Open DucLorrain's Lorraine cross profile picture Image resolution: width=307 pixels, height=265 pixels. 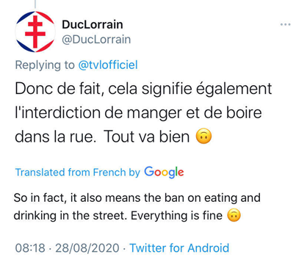(35, 32)
